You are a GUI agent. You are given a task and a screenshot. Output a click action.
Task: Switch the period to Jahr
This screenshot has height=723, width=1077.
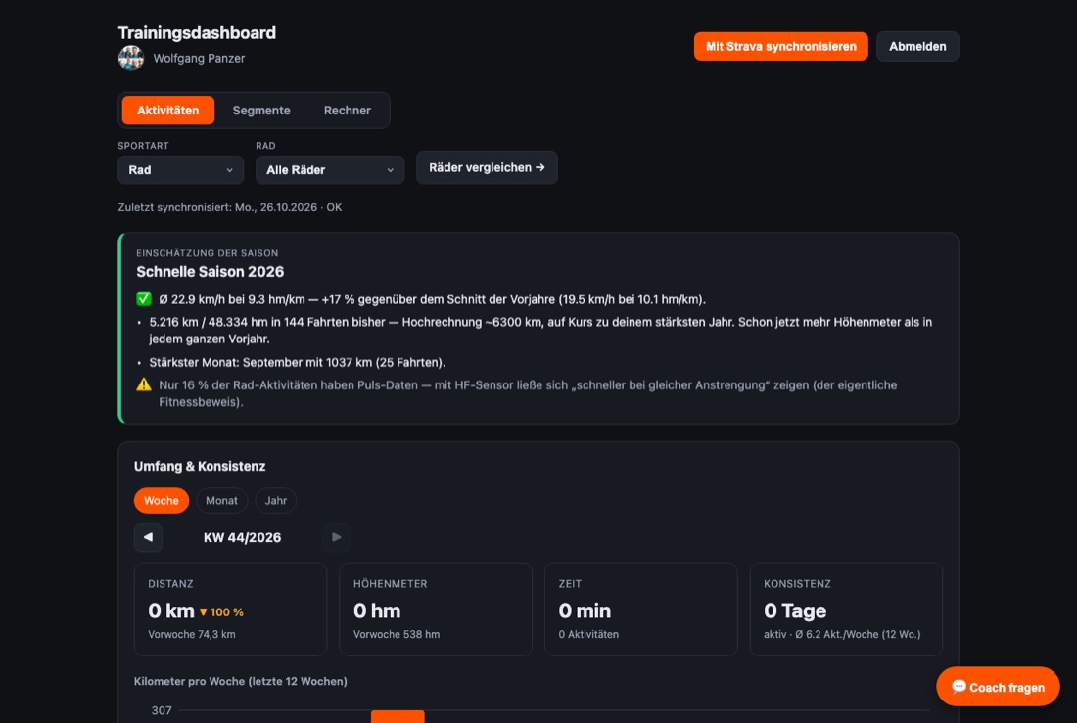(x=275, y=501)
